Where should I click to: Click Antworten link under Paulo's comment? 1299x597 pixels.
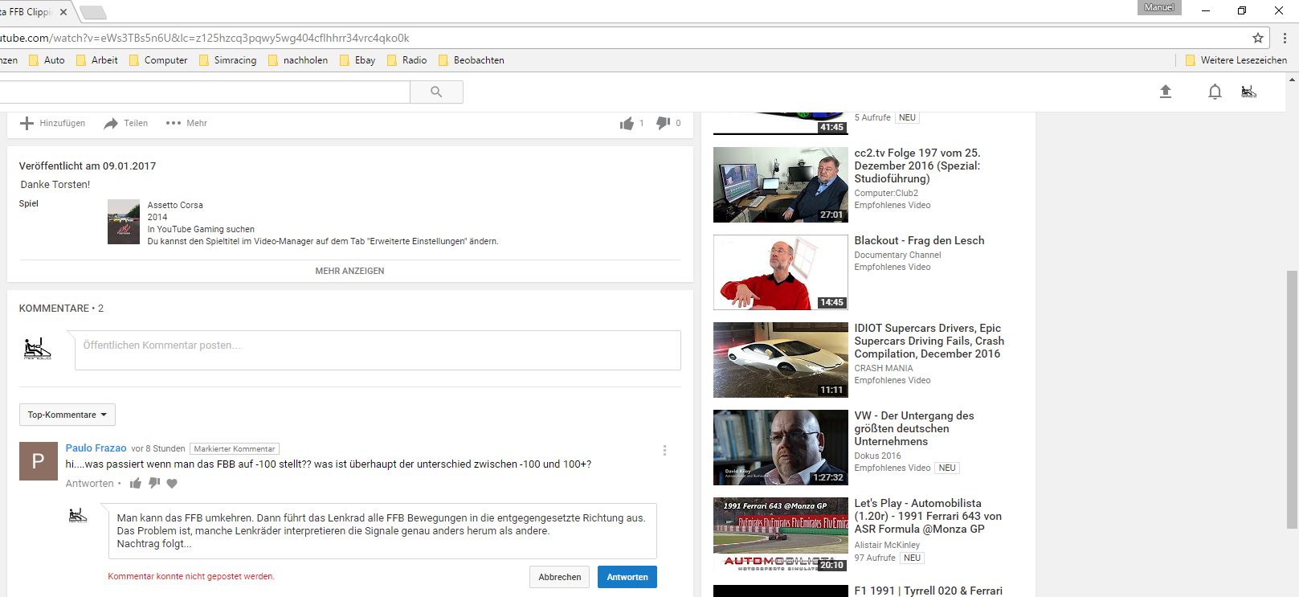pyautogui.click(x=90, y=484)
